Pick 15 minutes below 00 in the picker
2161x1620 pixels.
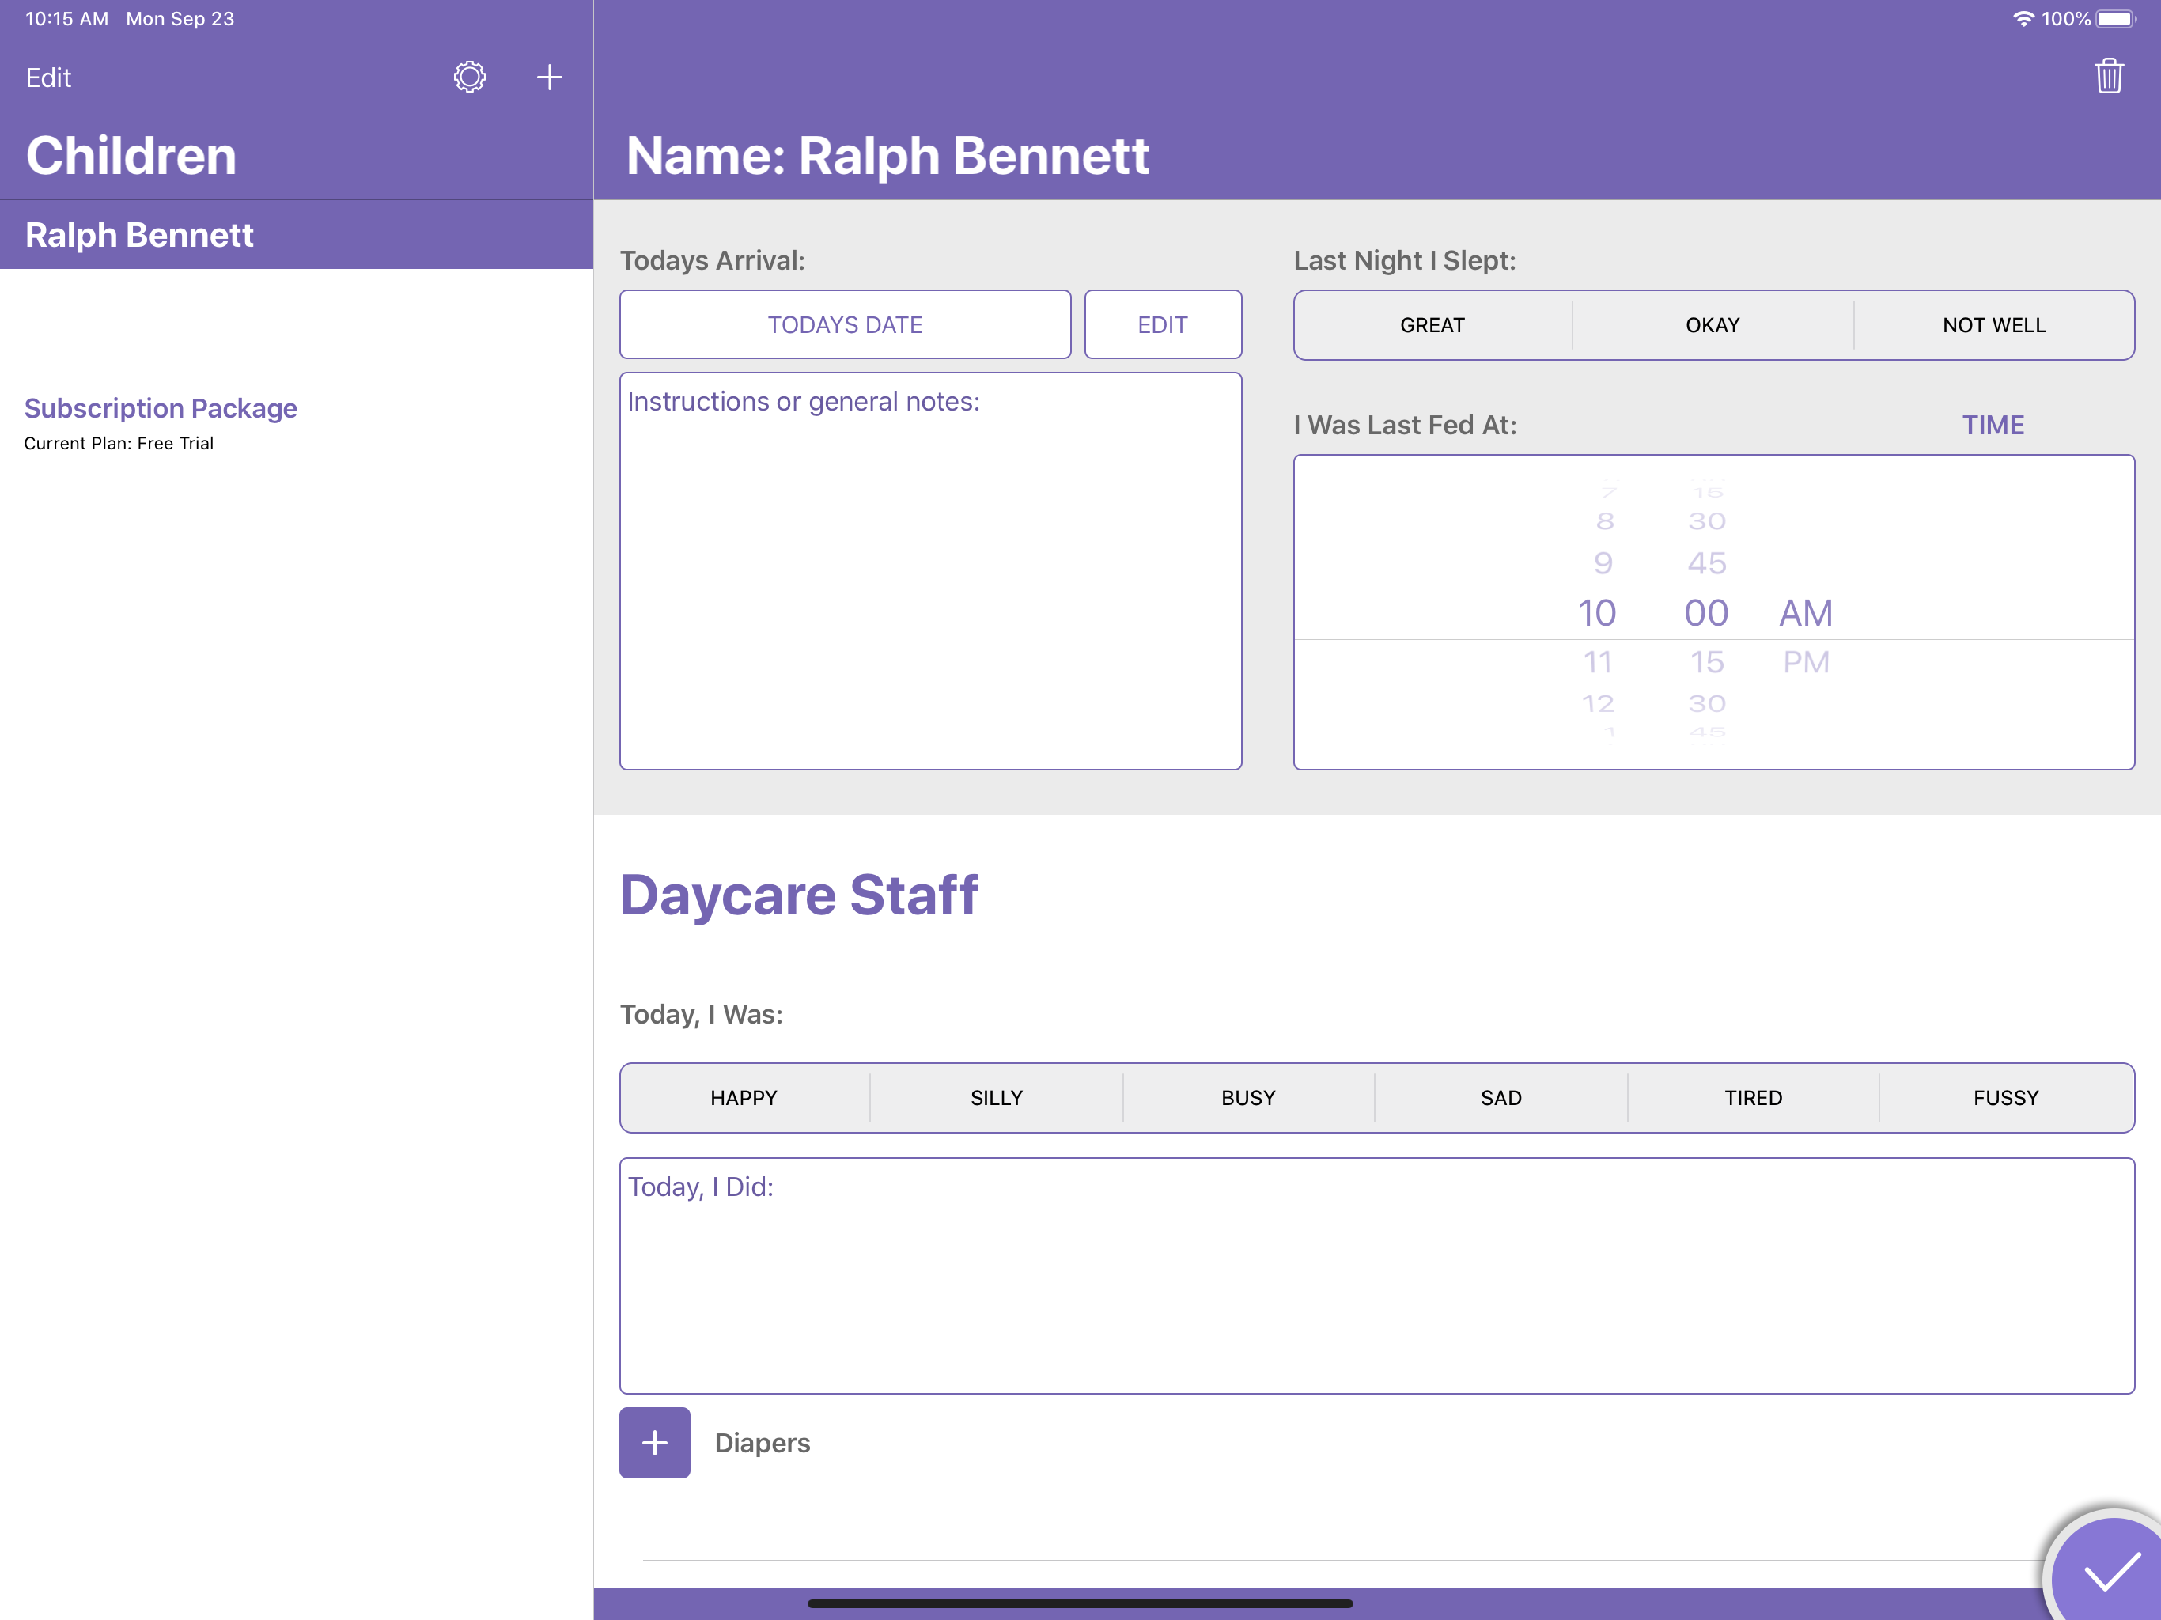(1707, 661)
